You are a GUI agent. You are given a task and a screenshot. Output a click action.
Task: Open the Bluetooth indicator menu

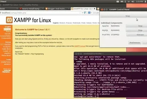click(125, 1)
